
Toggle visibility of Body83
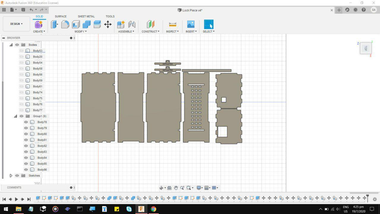click(x=26, y=152)
